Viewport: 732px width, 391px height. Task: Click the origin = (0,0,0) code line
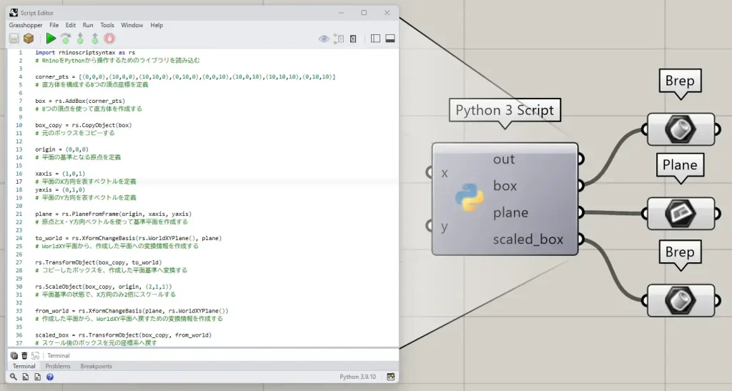click(61, 149)
